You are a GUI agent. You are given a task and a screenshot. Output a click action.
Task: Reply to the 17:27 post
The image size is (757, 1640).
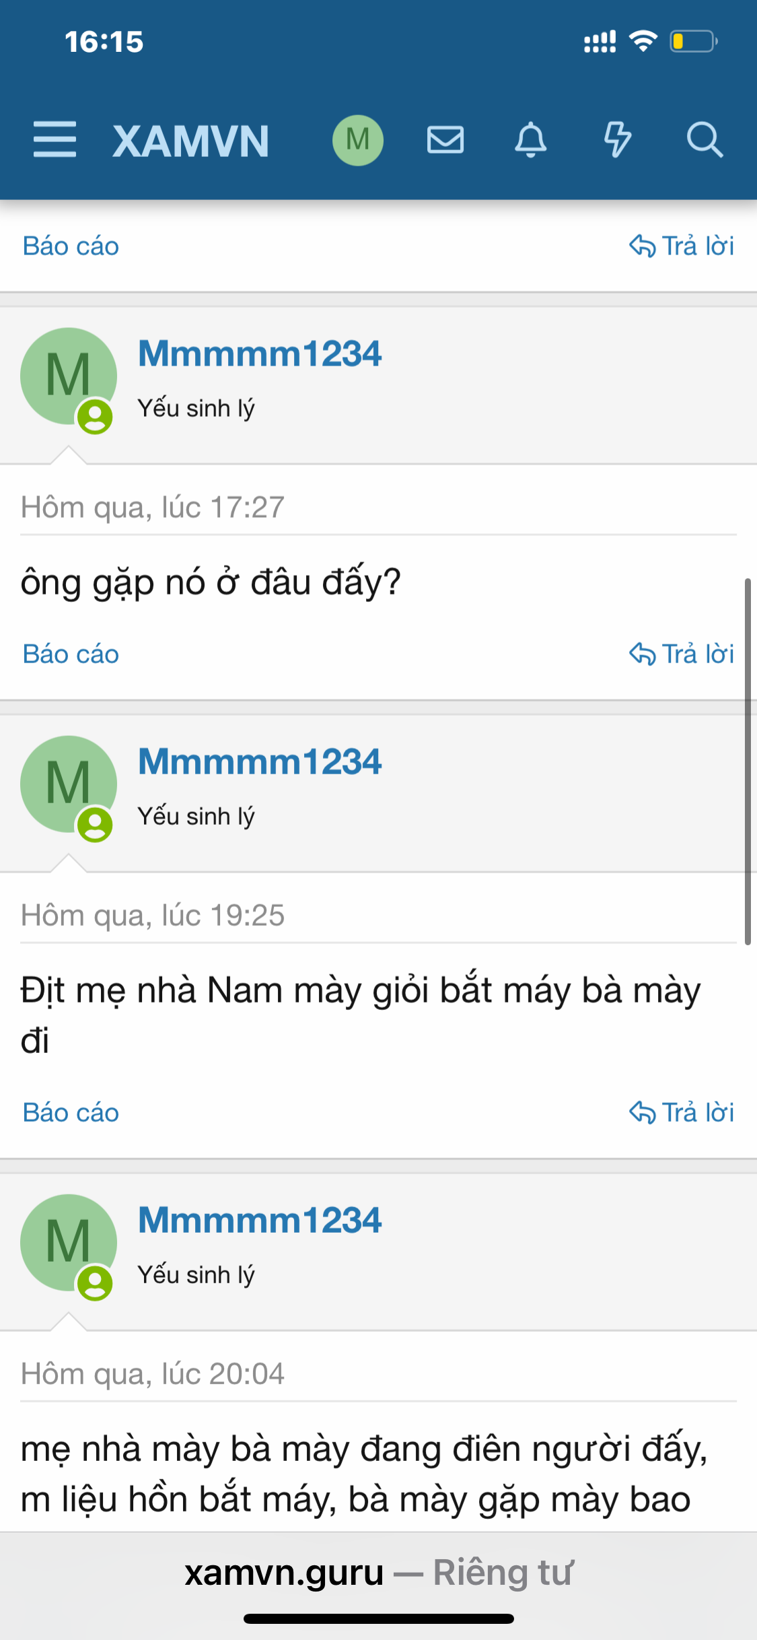682,654
